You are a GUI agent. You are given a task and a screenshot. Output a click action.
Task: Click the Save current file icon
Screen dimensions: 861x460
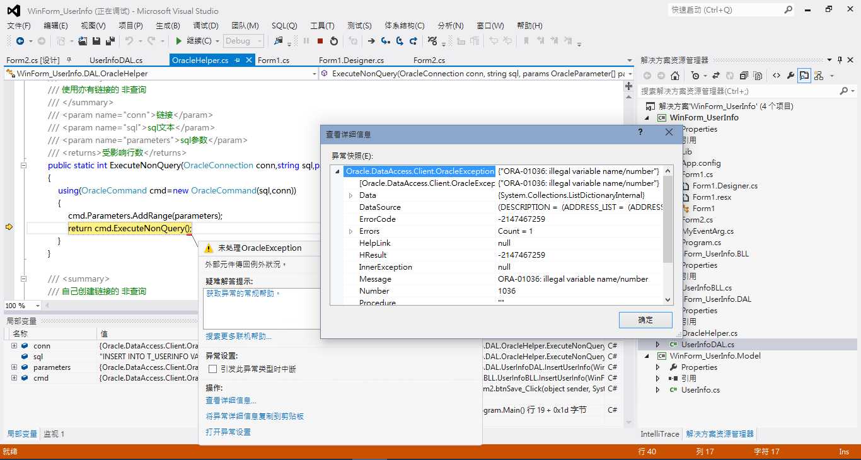pyautogui.click(x=96, y=41)
